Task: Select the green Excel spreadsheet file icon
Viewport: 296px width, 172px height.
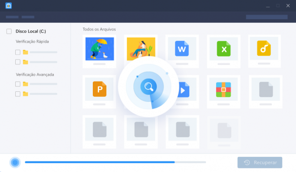Action: coord(223,49)
